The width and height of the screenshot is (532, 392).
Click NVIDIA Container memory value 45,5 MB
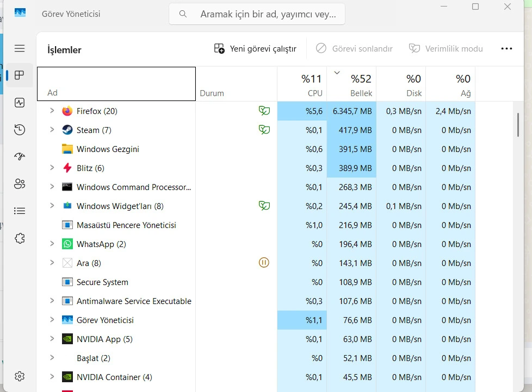click(x=357, y=377)
